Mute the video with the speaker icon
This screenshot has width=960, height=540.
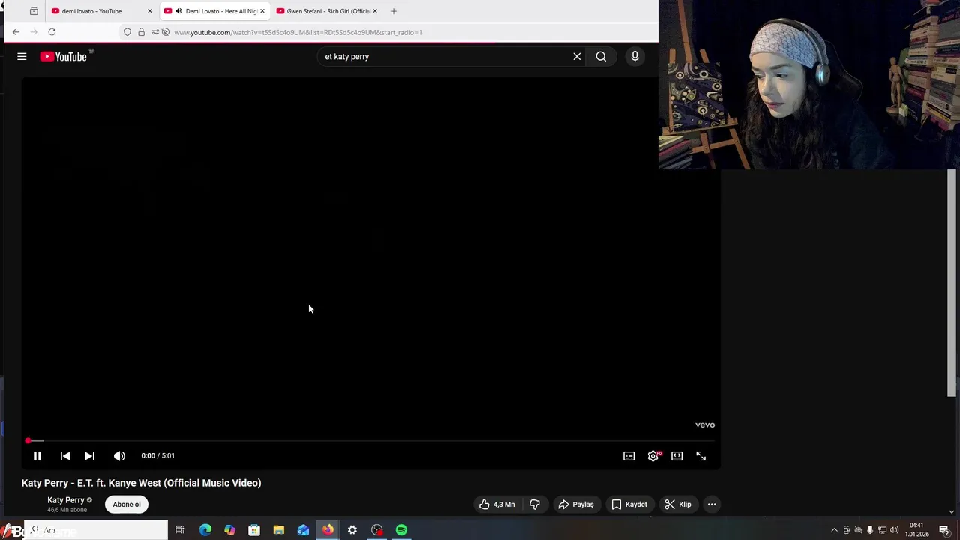pos(119,455)
